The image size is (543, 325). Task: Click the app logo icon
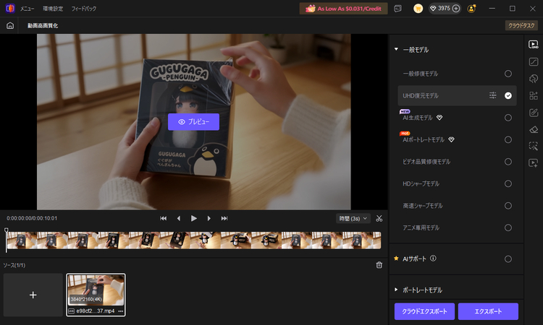10,8
